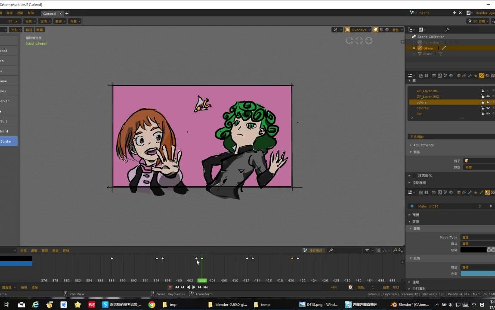Open the World tab in the upper Properties panel
The height and width of the screenshot is (310, 495).
tap(451, 75)
